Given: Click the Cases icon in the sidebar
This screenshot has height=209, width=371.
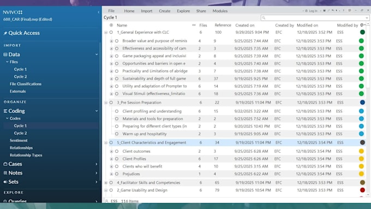Looking at the screenshot, I should (x=5, y=164).
